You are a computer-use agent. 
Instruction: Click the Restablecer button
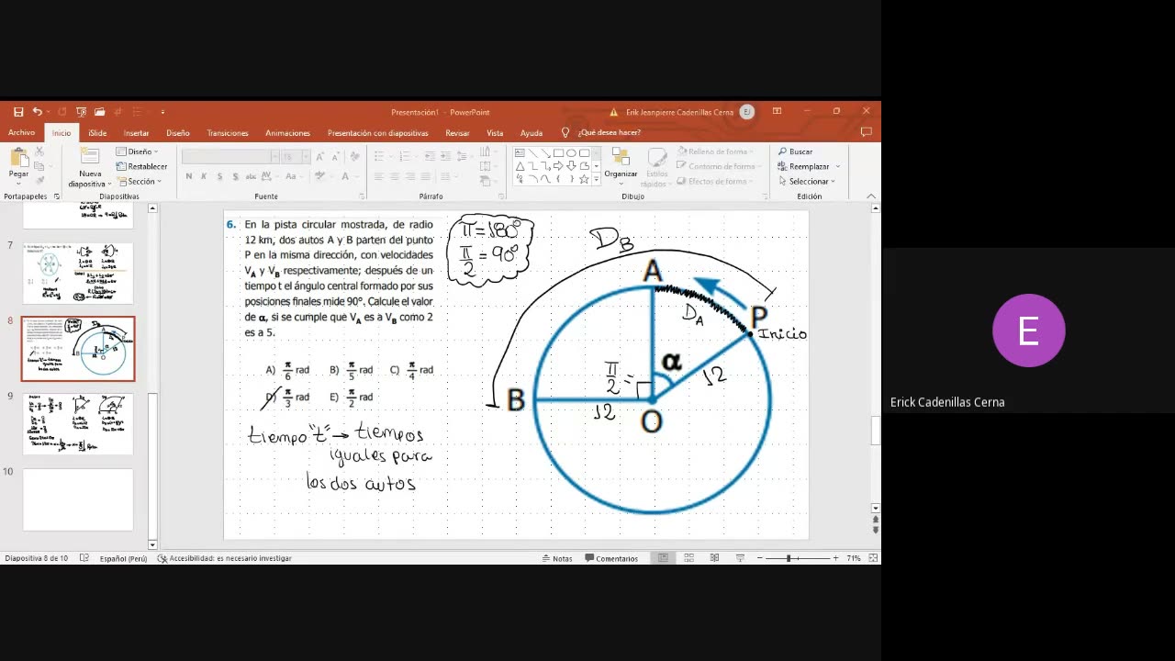pyautogui.click(x=142, y=166)
